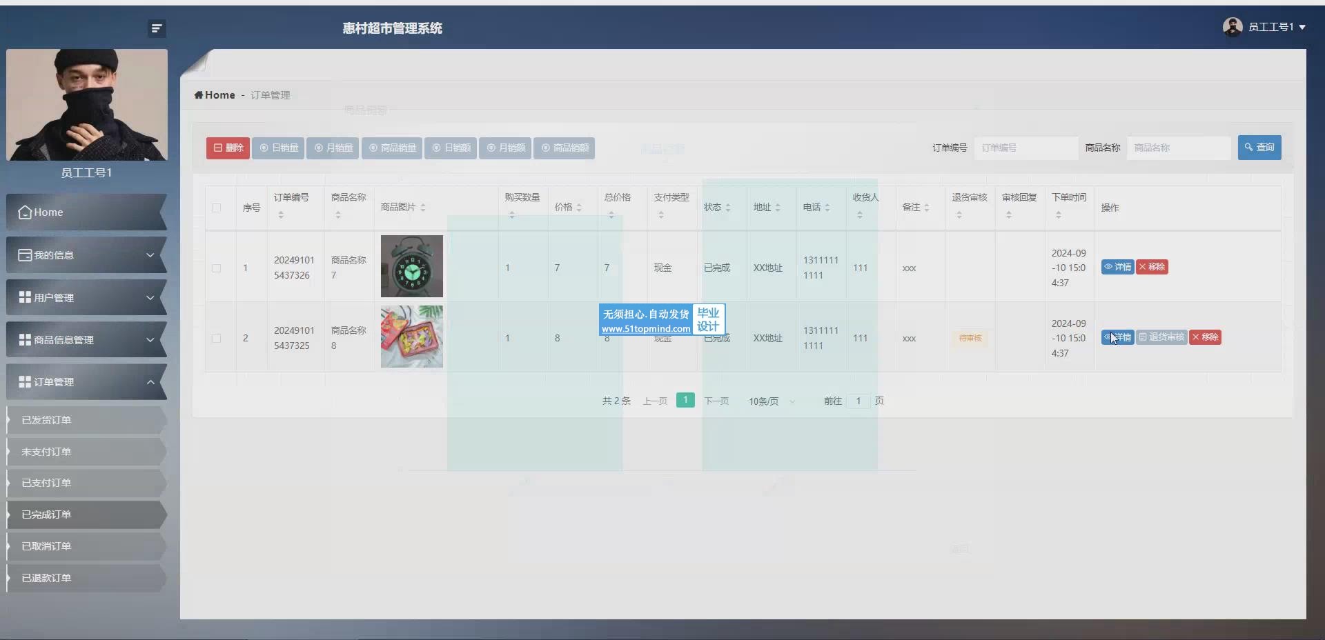Viewport: 1325px width, 640px height.
Task: Open the 月销量 monthly sales chart
Action: [x=333, y=148]
